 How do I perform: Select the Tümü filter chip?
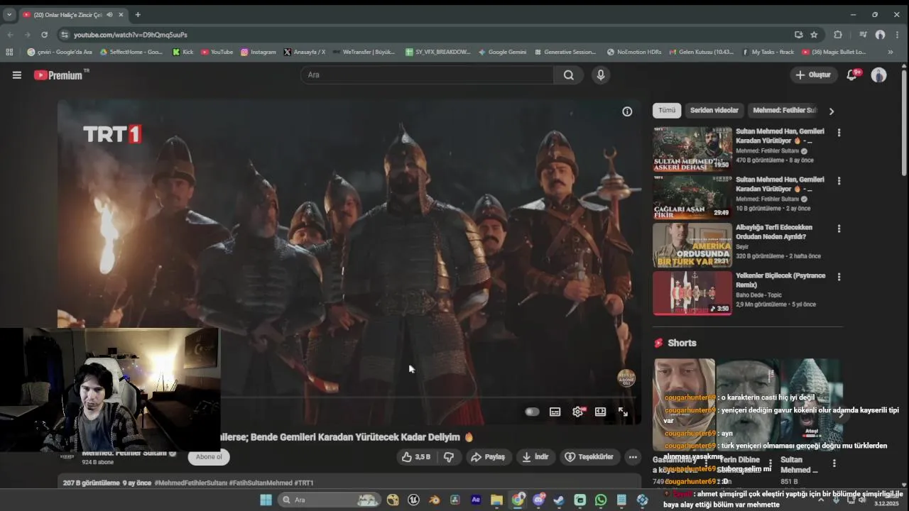click(x=667, y=111)
